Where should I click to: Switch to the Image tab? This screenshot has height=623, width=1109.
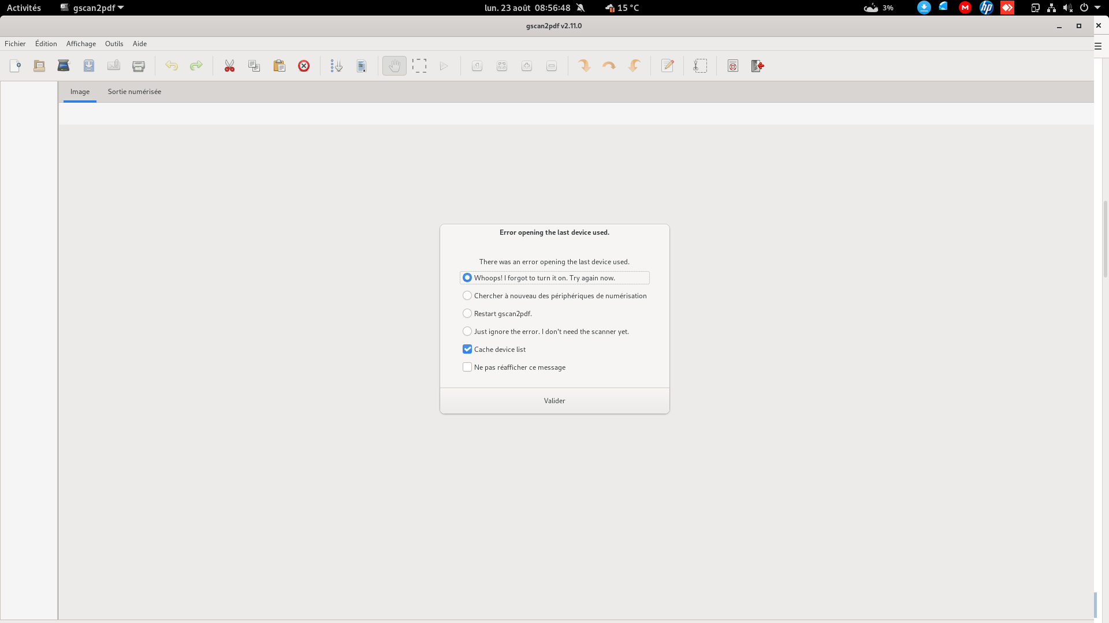(80, 92)
